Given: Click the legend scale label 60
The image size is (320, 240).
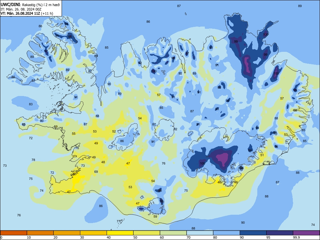Looking at the screenshot, I should 162,237.
